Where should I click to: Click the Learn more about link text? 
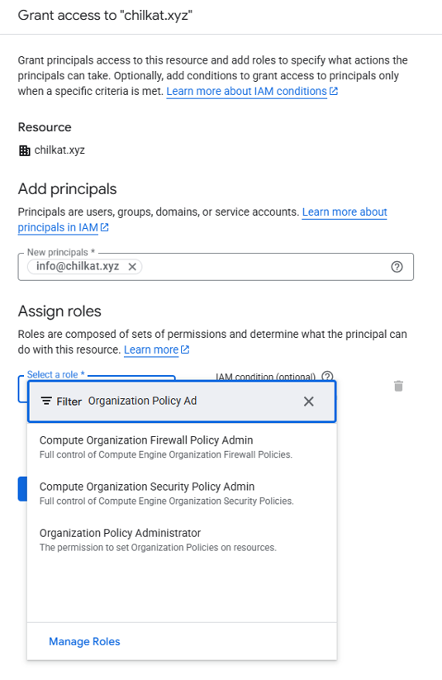coord(345,212)
